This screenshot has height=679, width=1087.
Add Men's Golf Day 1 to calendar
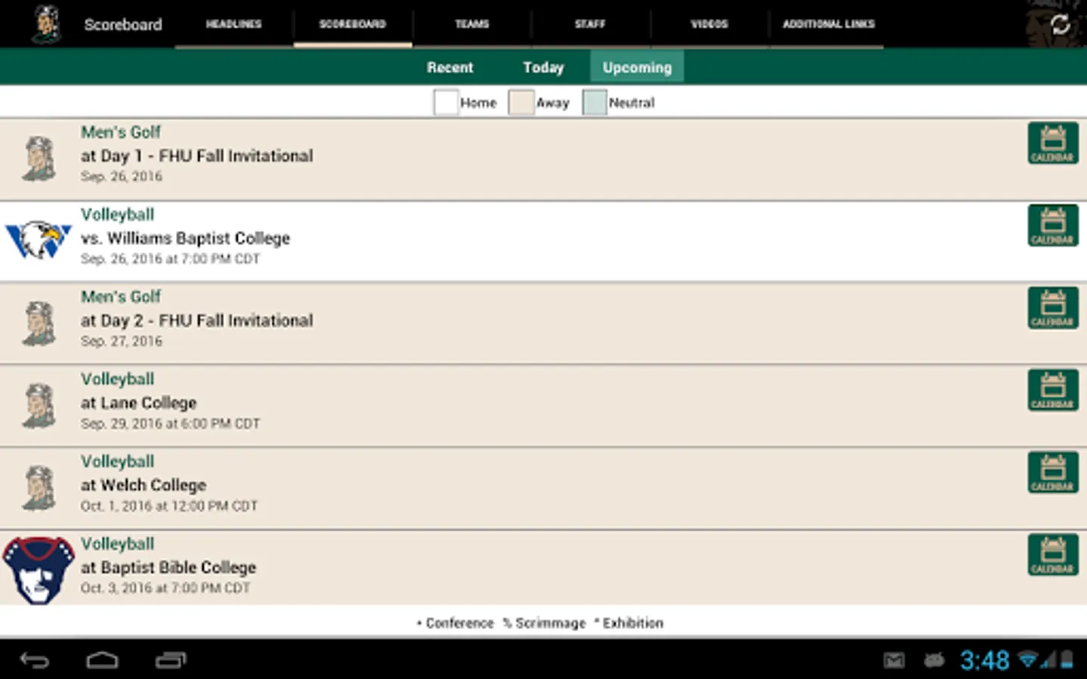1052,143
